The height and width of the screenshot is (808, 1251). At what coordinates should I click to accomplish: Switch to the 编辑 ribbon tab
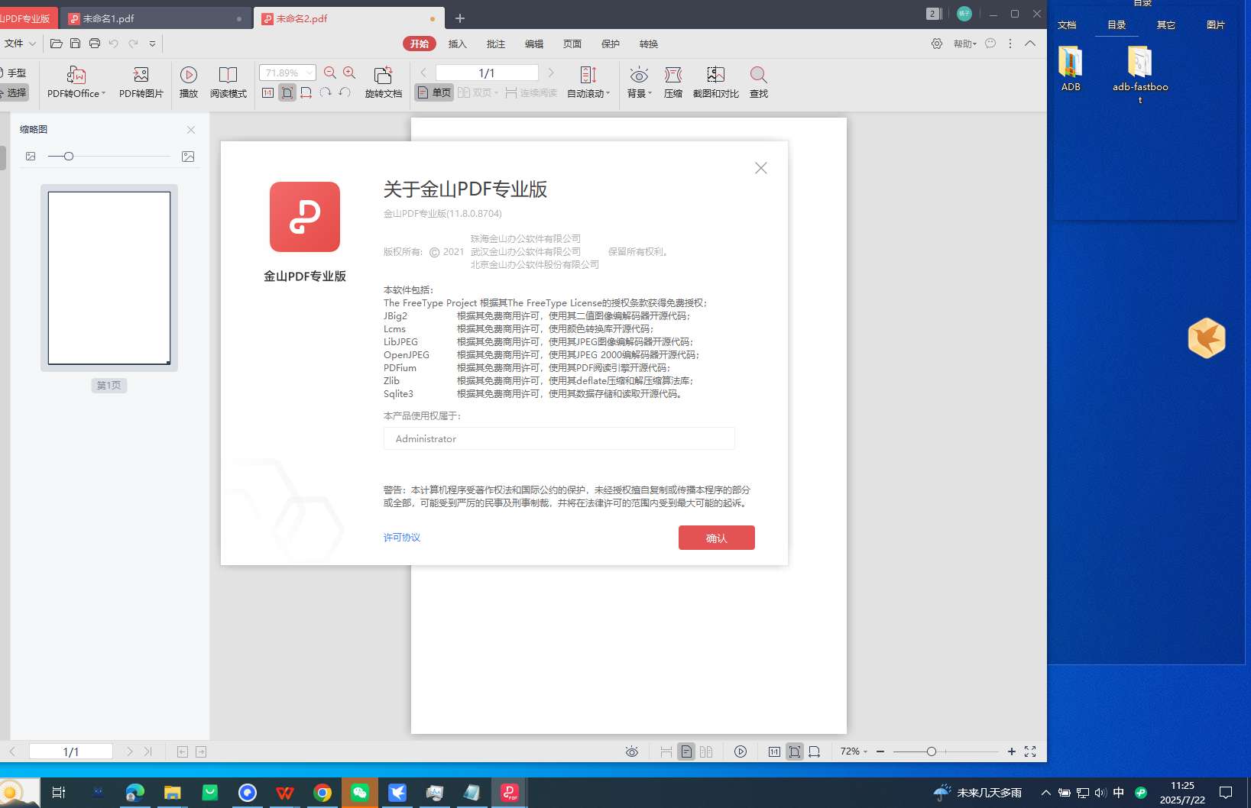[x=533, y=44]
